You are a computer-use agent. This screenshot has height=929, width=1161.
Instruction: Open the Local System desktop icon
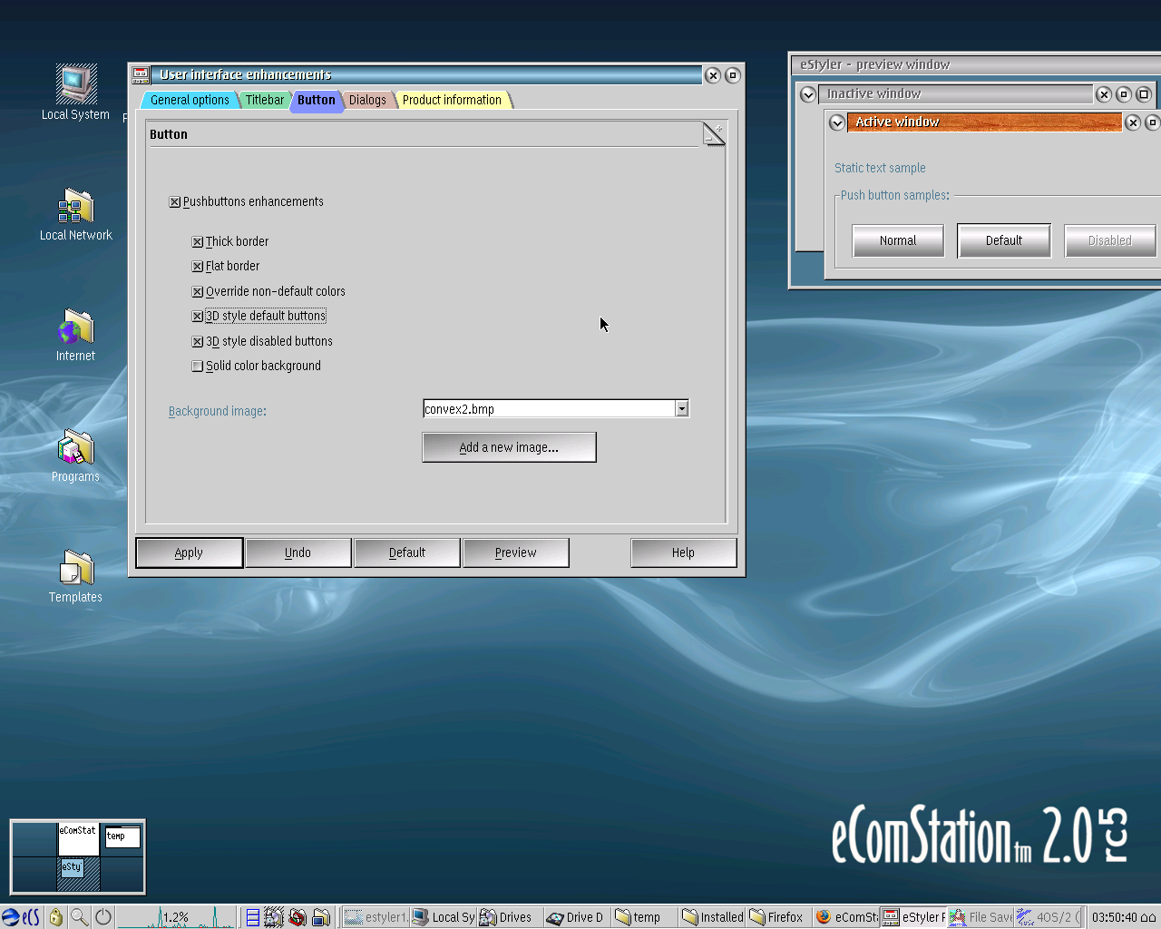pyautogui.click(x=76, y=92)
